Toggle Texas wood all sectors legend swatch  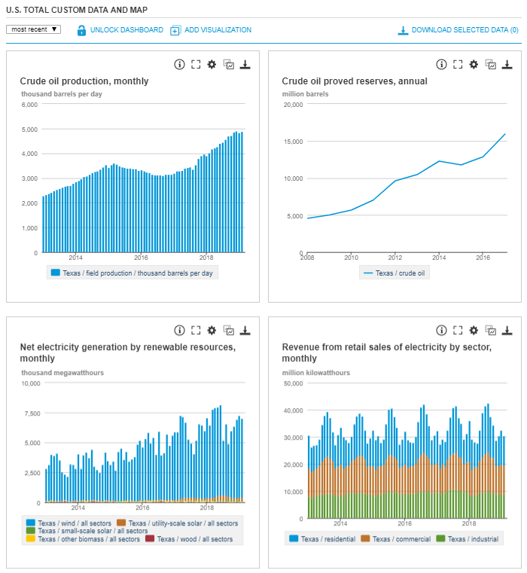pyautogui.click(x=150, y=538)
